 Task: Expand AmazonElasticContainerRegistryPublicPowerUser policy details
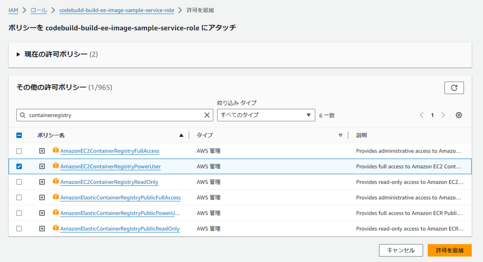tap(42, 213)
